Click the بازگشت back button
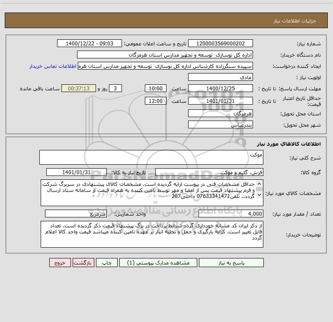Screen dimensions: 333x322 (x=83, y=263)
